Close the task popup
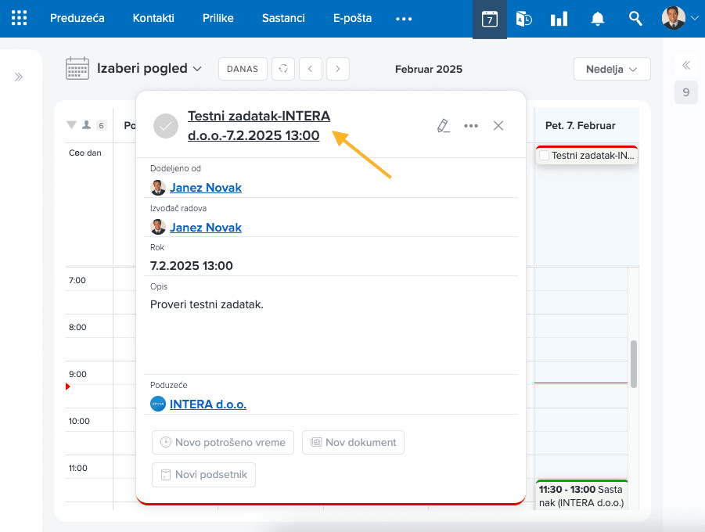 [498, 125]
